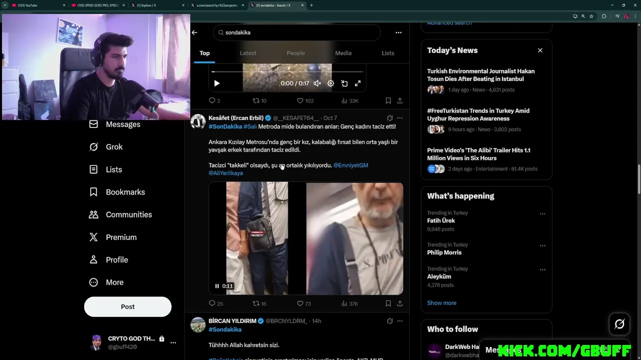Viewport: 641px width, 360px height.
Task: View analytics showing 33K views
Action: pos(350,100)
